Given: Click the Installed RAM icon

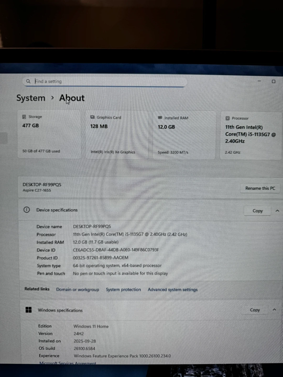Looking at the screenshot, I should click(x=160, y=118).
